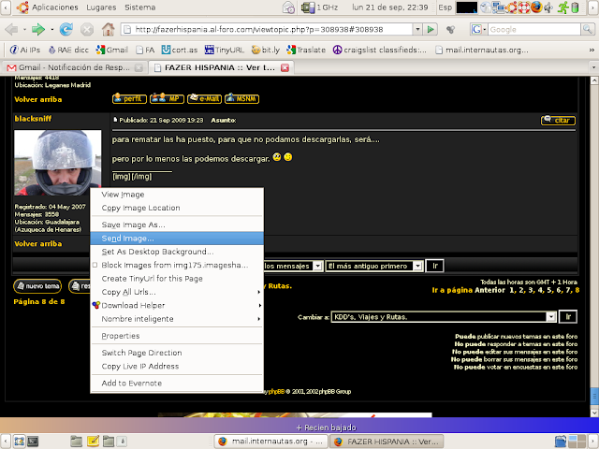599x449 pixels.
Task: Click inside the Google search field
Action: tap(534, 29)
